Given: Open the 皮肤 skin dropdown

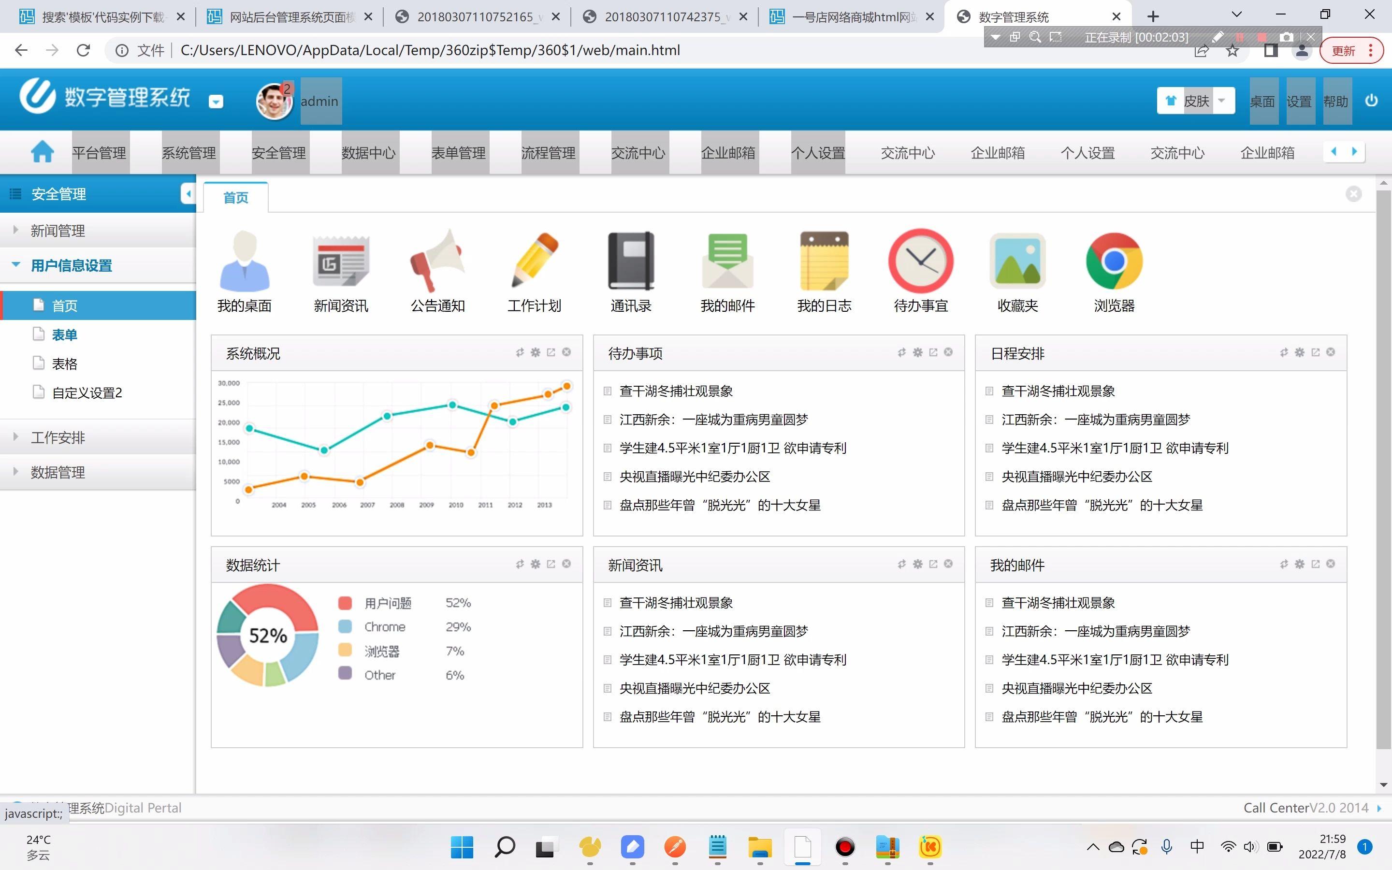Looking at the screenshot, I should pos(1196,101).
